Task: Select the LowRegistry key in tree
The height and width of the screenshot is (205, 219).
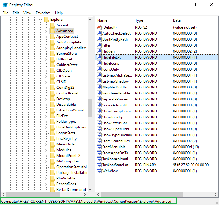Action: (67, 139)
